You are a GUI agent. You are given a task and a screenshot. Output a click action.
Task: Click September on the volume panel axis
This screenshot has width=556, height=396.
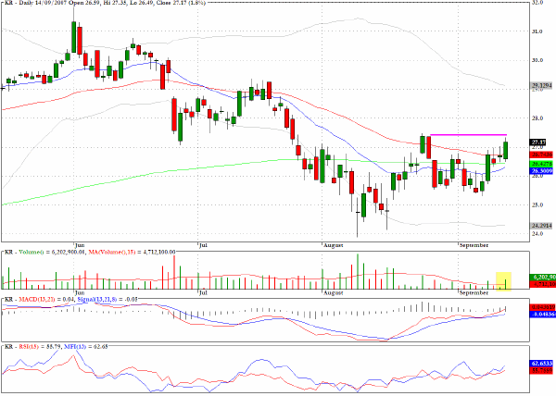[x=474, y=293]
